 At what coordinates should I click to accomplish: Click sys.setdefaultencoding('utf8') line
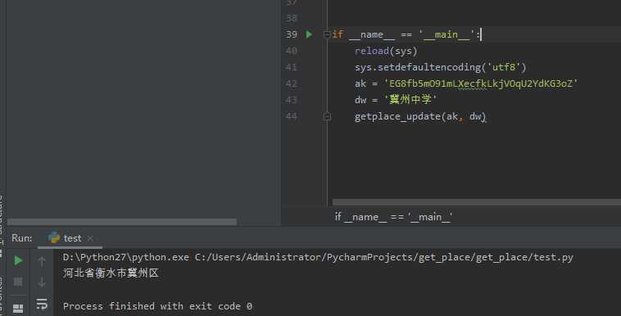click(x=441, y=67)
